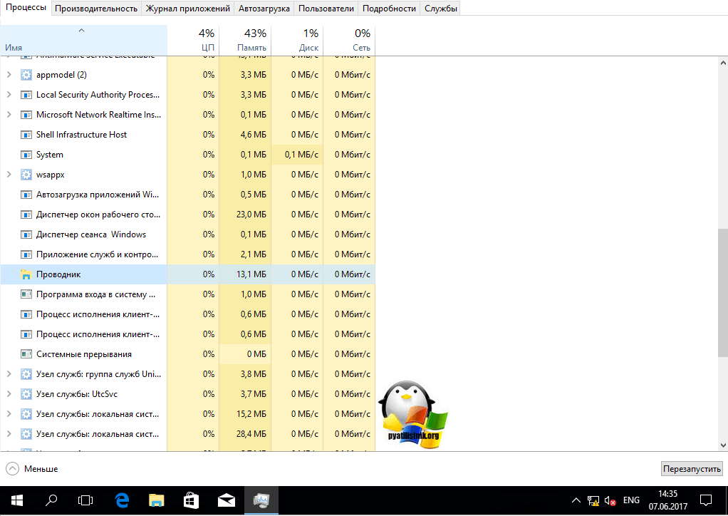Open taskbar search magnifier icon
Image resolution: width=728 pixels, height=516 pixels.
[51, 500]
